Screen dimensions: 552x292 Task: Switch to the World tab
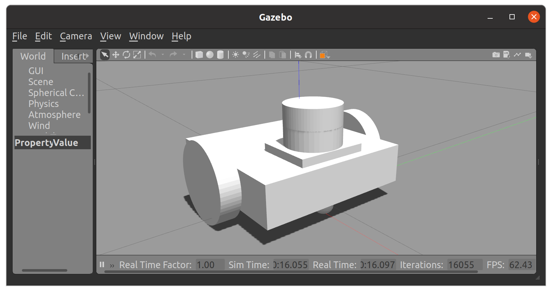click(33, 56)
